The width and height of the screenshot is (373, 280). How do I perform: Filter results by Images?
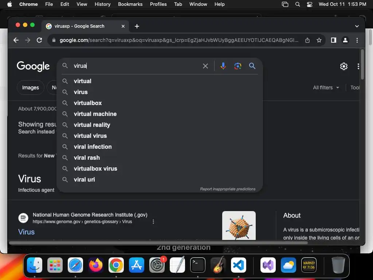tap(31, 87)
